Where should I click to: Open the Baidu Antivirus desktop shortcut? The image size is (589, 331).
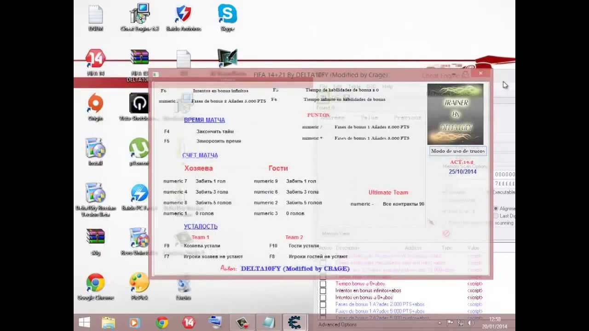pos(183,17)
